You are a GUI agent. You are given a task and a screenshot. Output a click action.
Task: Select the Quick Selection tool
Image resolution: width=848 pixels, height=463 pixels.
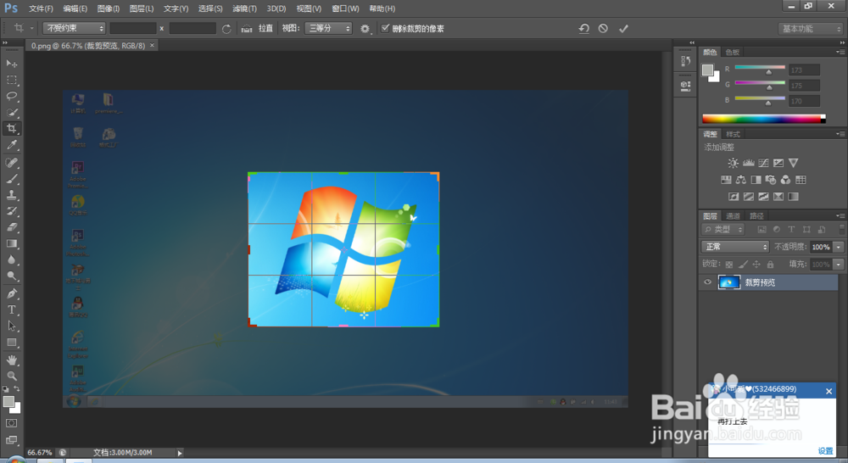[11, 113]
